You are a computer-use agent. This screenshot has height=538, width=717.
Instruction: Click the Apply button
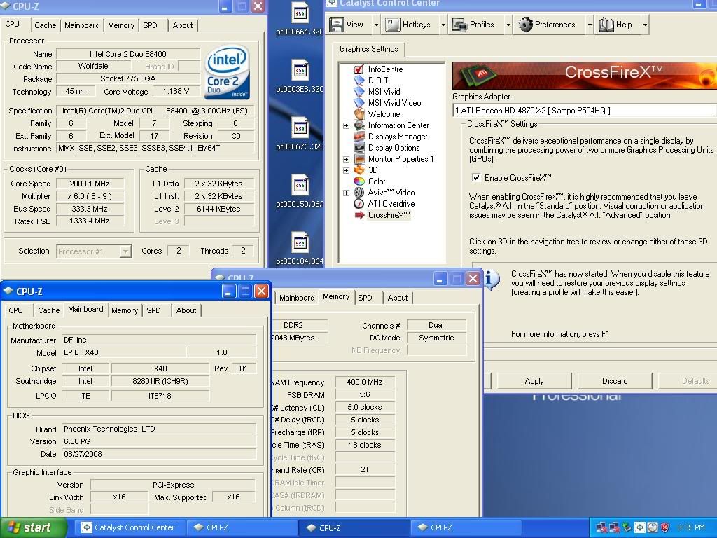tap(534, 381)
